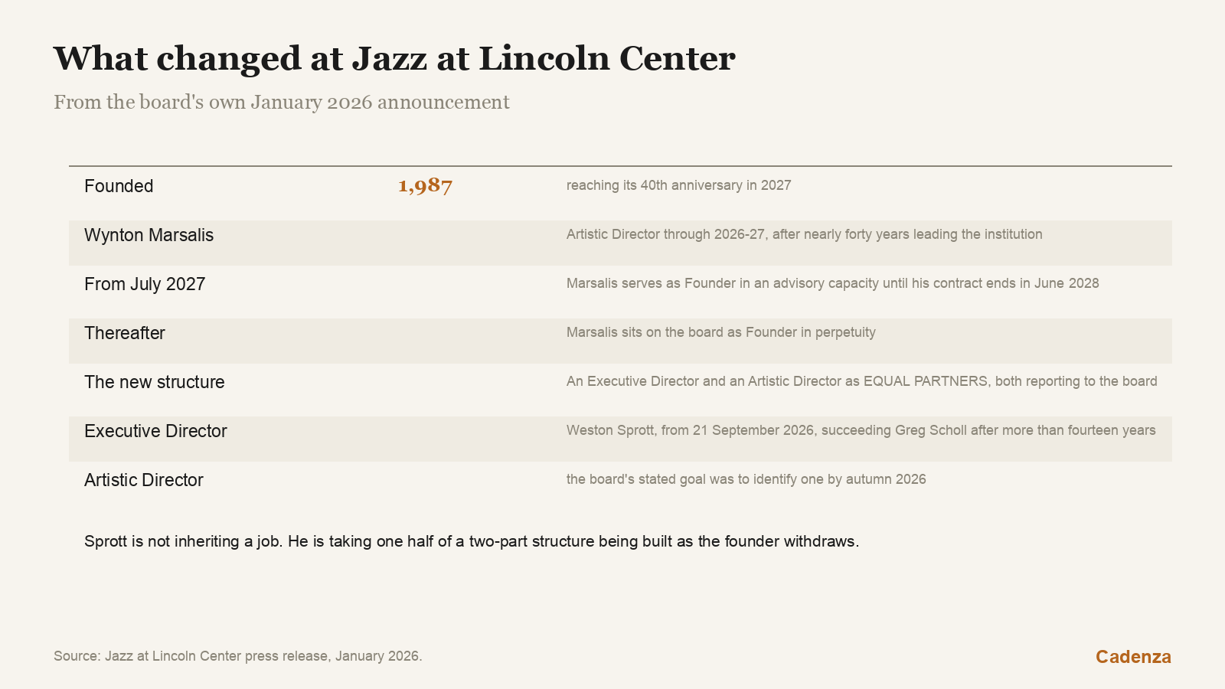Select the 'From July 2027' row label
This screenshot has height=689, width=1225.
tap(145, 284)
